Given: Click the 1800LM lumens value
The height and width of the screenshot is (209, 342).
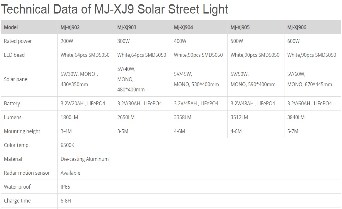Looking at the screenshot, I should click(x=69, y=117).
